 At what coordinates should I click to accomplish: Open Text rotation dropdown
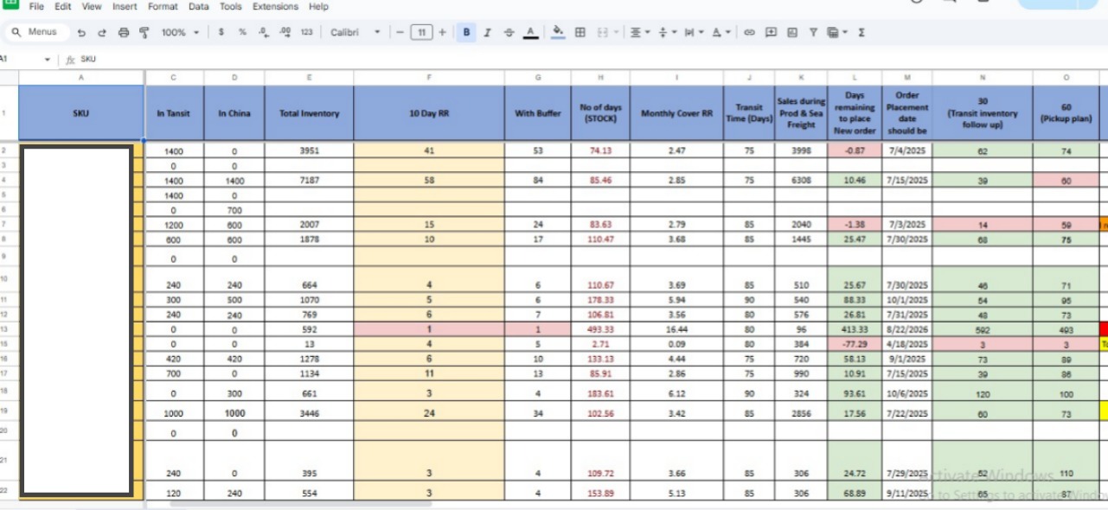point(721,32)
